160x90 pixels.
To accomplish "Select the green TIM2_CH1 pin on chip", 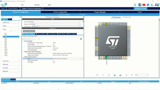I will 106,58.
